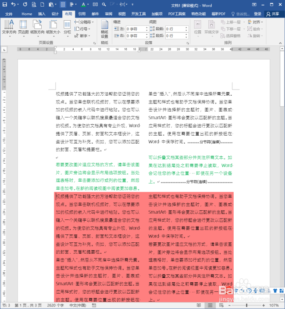285x309 pixels.
Task: Open Paper Size (纸张大小) tool
Action: coord(53,29)
